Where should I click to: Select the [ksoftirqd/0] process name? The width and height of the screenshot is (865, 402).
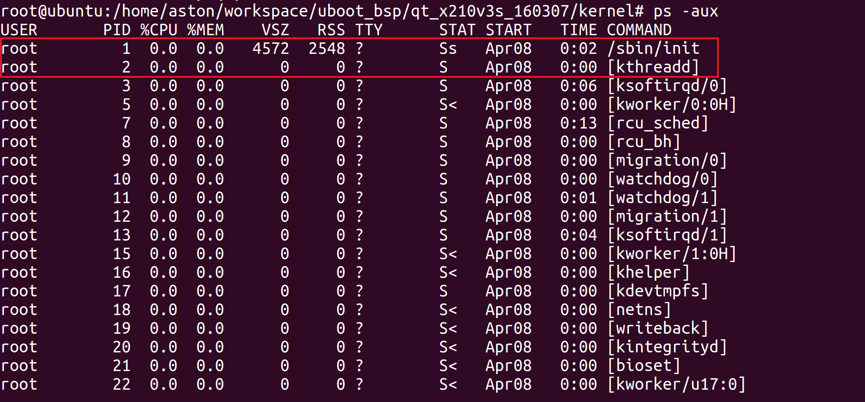pyautogui.click(x=667, y=86)
